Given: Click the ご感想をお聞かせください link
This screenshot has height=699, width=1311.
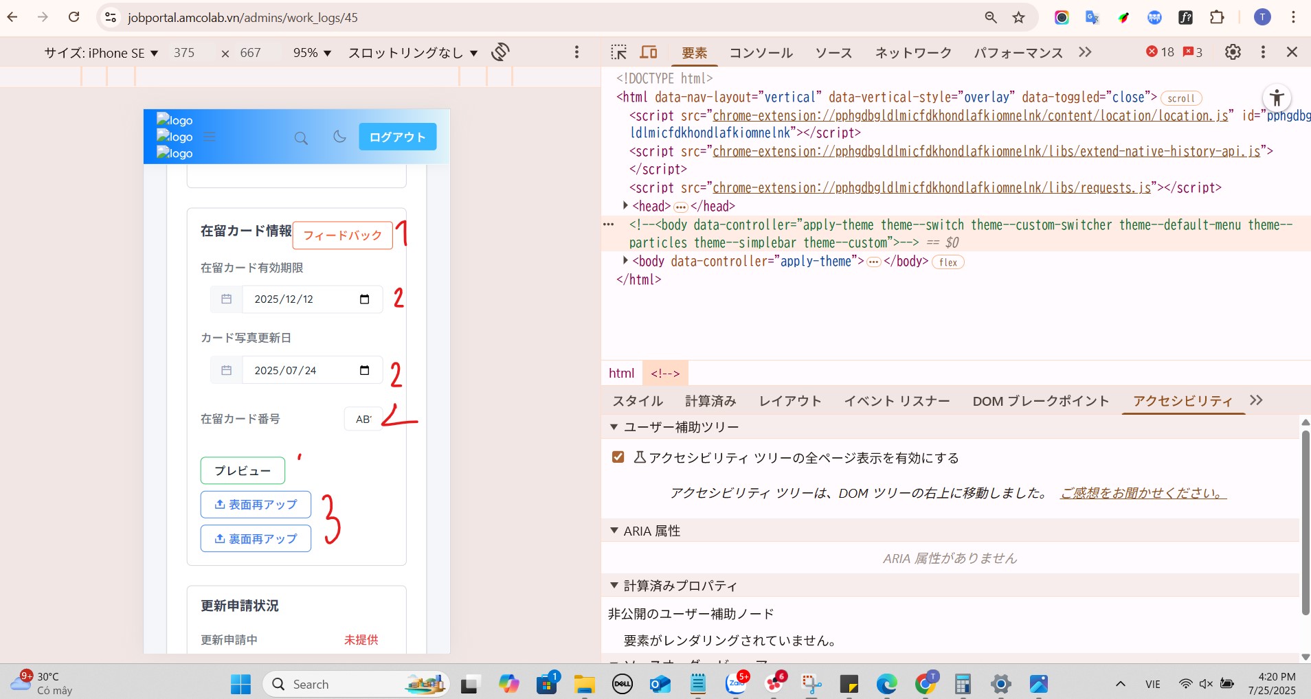Looking at the screenshot, I should pos(1143,493).
